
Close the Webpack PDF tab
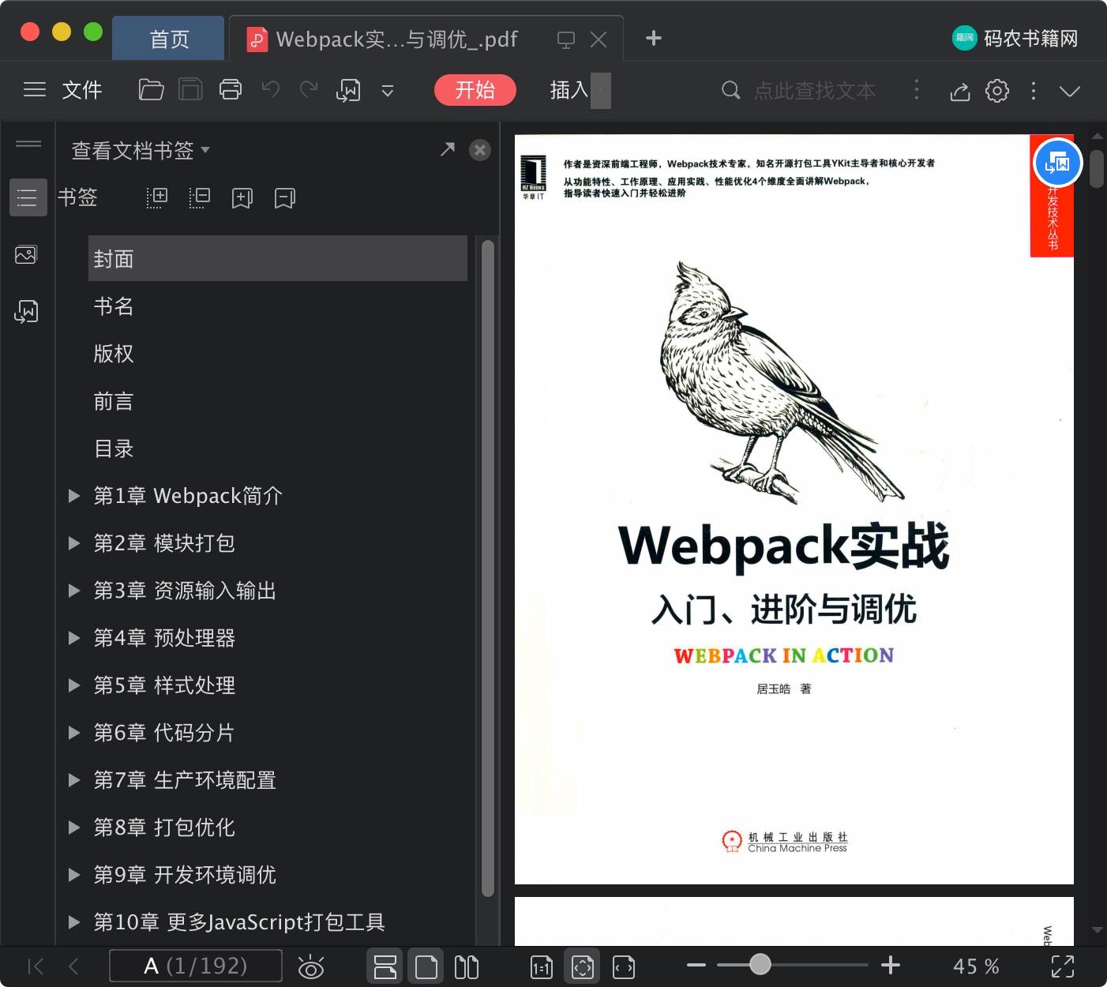coord(599,39)
